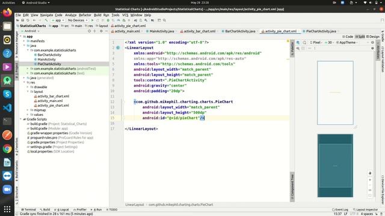385x216 pixels.
Task: Click the orientation icon in design toolbar
Action: [304, 43]
